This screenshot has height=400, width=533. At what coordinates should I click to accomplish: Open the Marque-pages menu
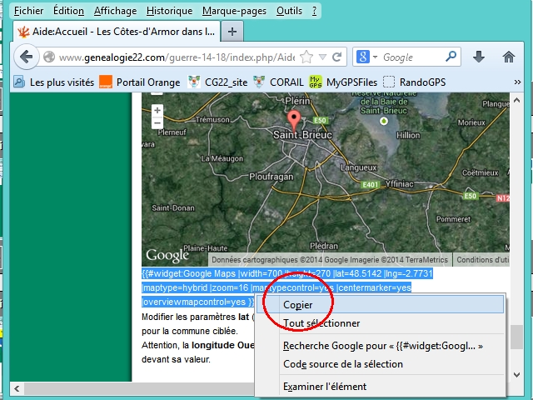tap(234, 11)
